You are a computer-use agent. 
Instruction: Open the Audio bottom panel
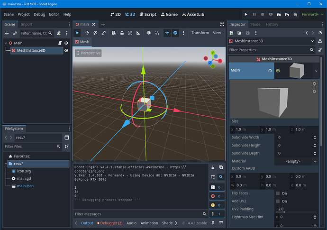point(131,223)
